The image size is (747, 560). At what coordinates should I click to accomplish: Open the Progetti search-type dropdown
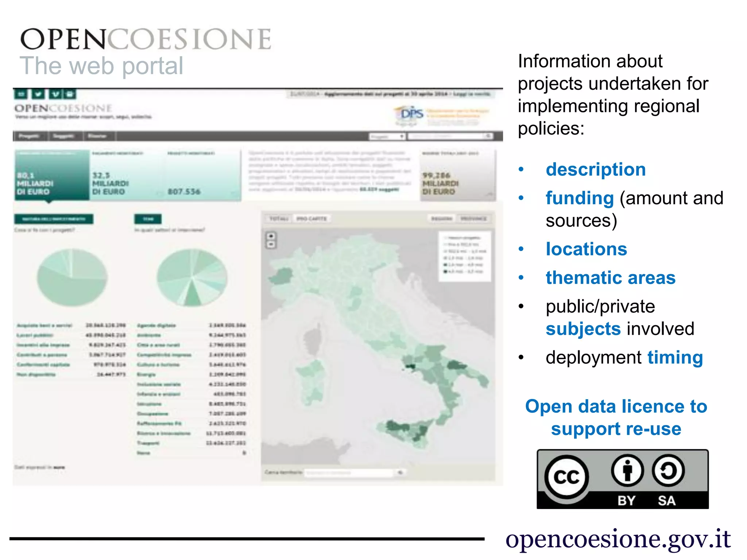[387, 136]
